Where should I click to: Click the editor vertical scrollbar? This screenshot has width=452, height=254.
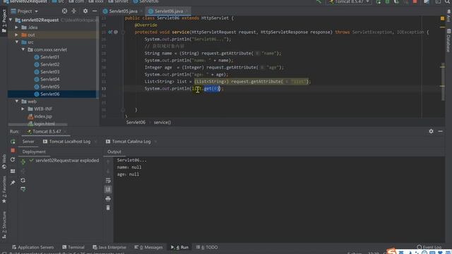pyautogui.click(x=443, y=82)
